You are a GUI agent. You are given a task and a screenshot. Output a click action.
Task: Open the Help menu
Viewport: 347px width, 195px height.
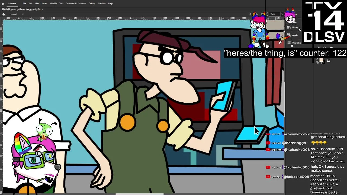click(x=110, y=4)
